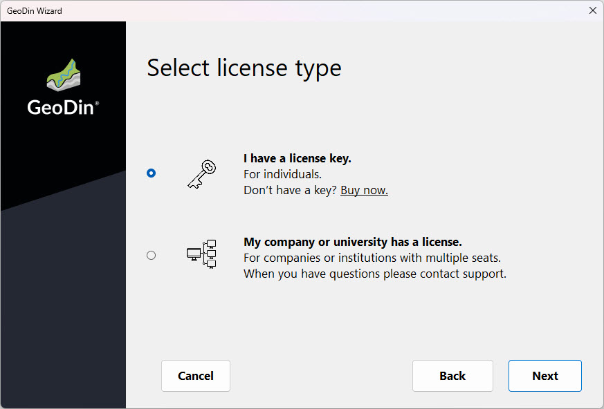604x409 pixels.
Task: Click the "I have a license key." label
Action: [x=298, y=158]
